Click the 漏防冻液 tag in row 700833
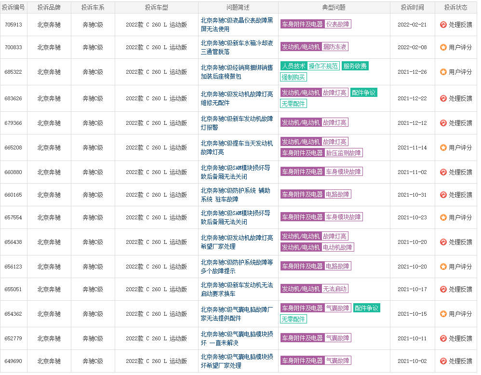Viewport: 481px width, 375px height. pos(334,47)
